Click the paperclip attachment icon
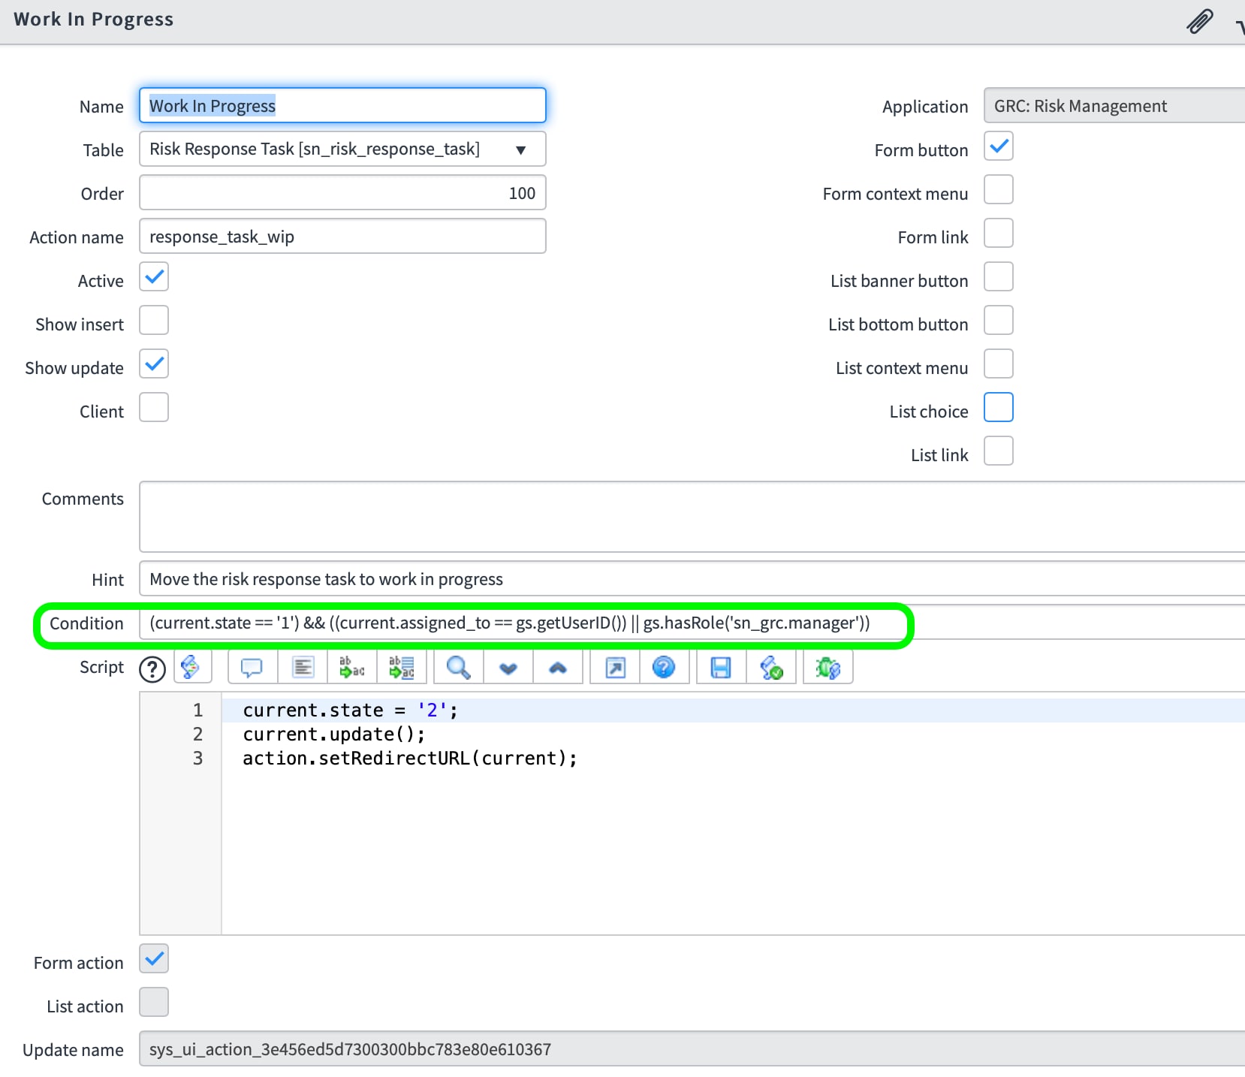Image resolution: width=1245 pixels, height=1077 pixels. 1199,20
